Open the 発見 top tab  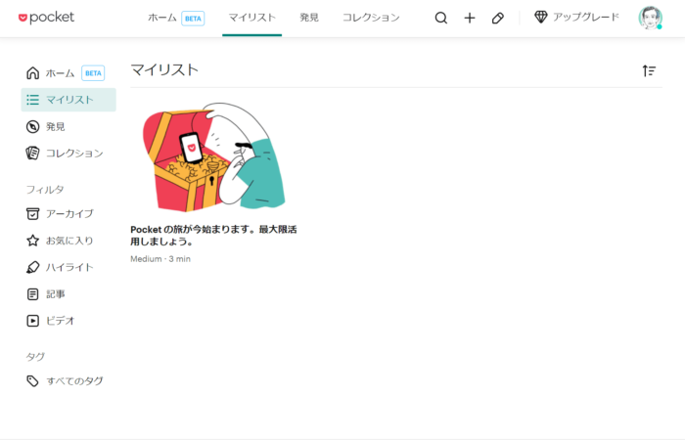tap(309, 18)
